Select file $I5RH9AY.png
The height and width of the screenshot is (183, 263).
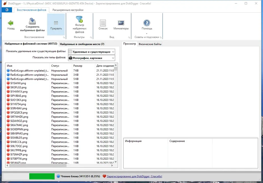click(19, 108)
